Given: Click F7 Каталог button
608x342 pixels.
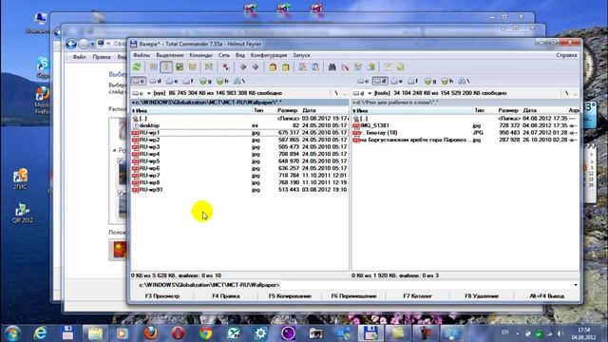Looking at the screenshot, I should pos(418,296).
